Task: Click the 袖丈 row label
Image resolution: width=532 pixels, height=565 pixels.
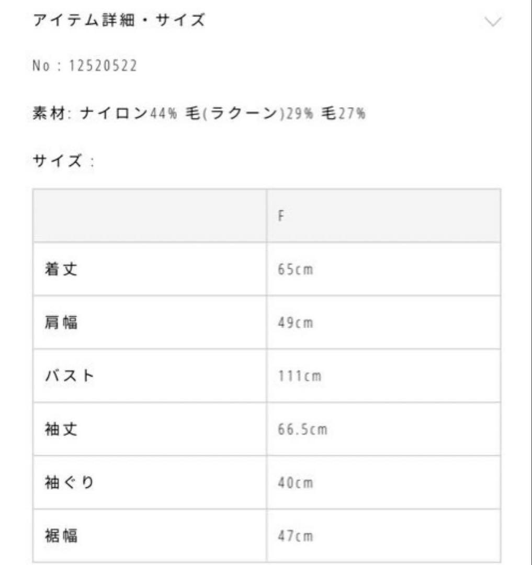Action: point(61,430)
